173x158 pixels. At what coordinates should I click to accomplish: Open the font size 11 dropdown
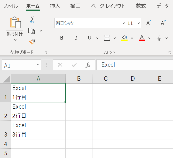pos(139,23)
